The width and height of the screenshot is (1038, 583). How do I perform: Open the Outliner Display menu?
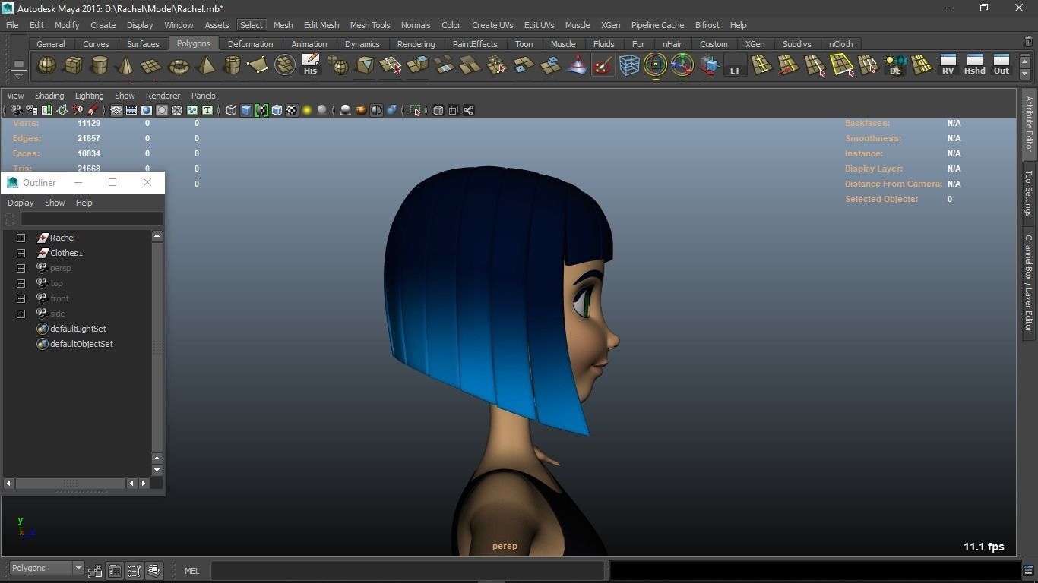click(21, 203)
